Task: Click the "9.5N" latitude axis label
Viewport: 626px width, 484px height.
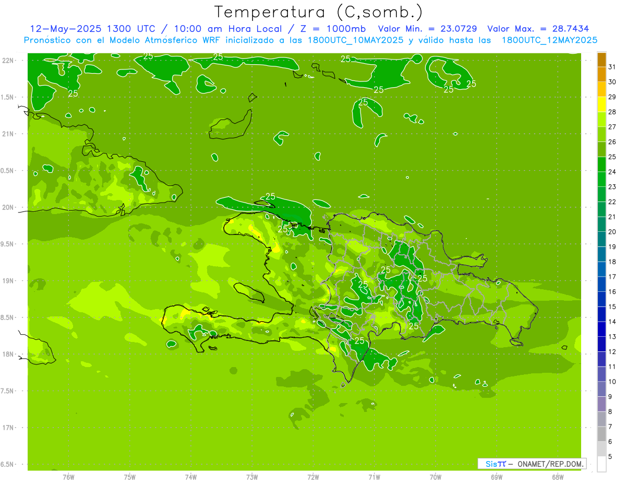Action: [7, 244]
